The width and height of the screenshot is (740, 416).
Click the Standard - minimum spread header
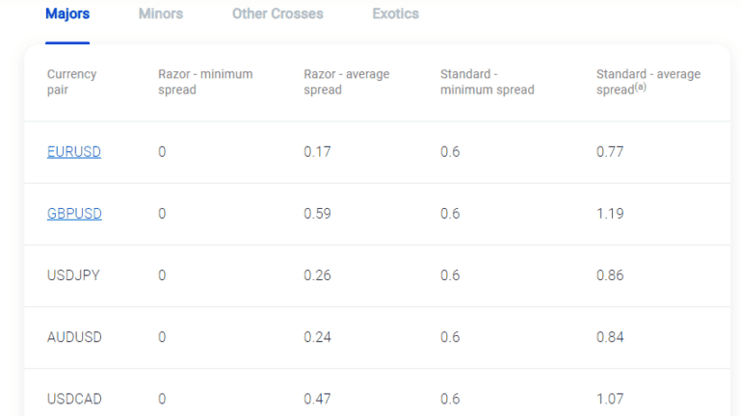click(487, 82)
